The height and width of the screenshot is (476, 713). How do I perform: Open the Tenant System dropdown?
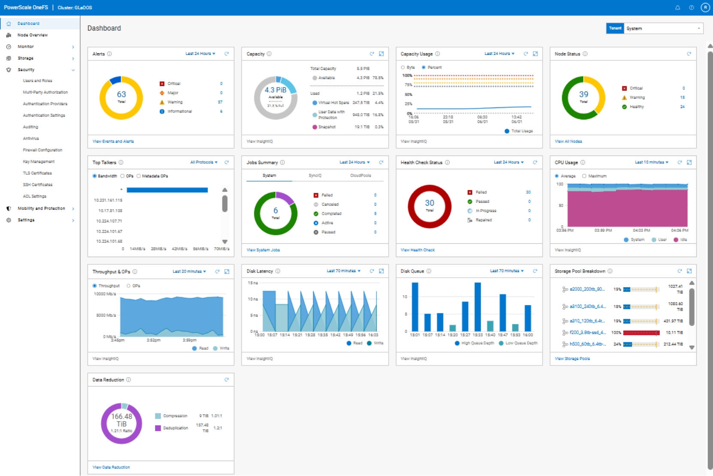click(663, 28)
